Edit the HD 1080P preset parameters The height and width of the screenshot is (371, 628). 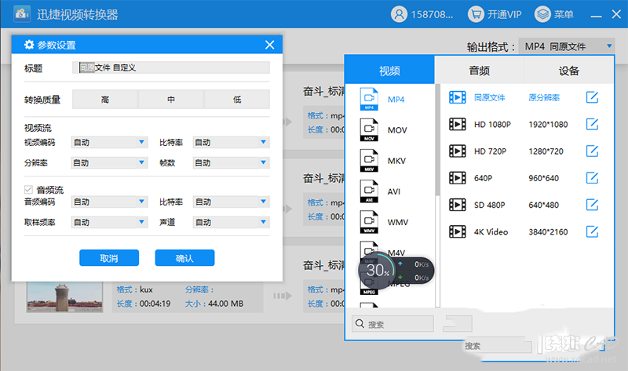point(592,124)
